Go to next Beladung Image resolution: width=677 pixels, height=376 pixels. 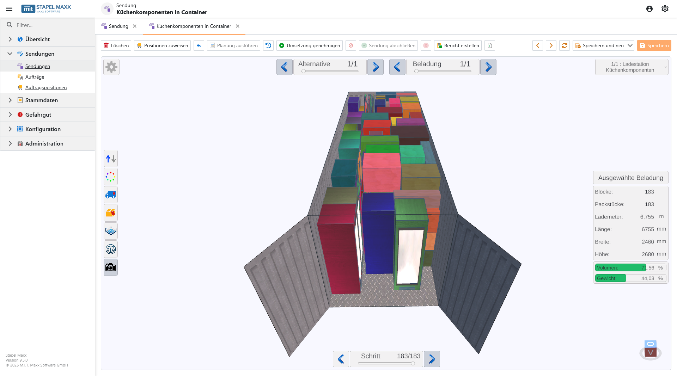[488, 67]
